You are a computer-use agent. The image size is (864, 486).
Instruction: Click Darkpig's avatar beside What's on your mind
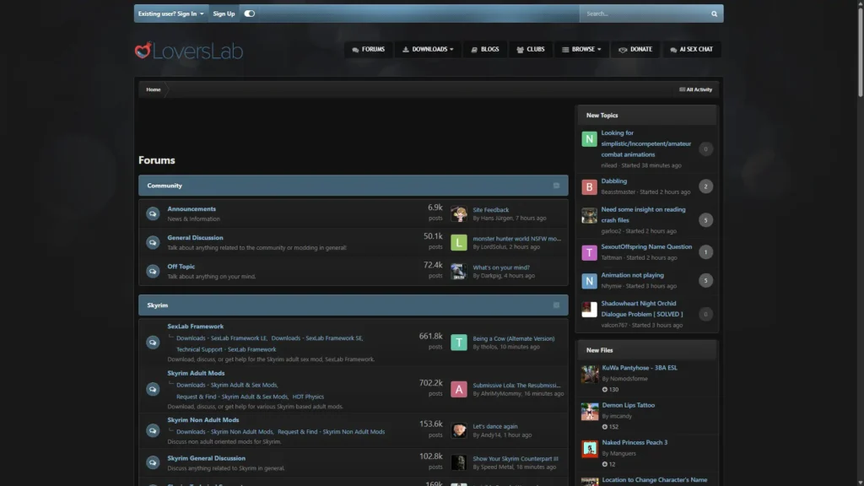click(458, 271)
